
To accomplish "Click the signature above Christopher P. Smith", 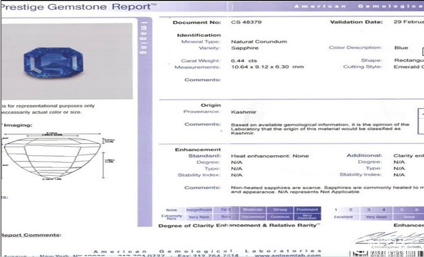I will [x=389, y=238].
